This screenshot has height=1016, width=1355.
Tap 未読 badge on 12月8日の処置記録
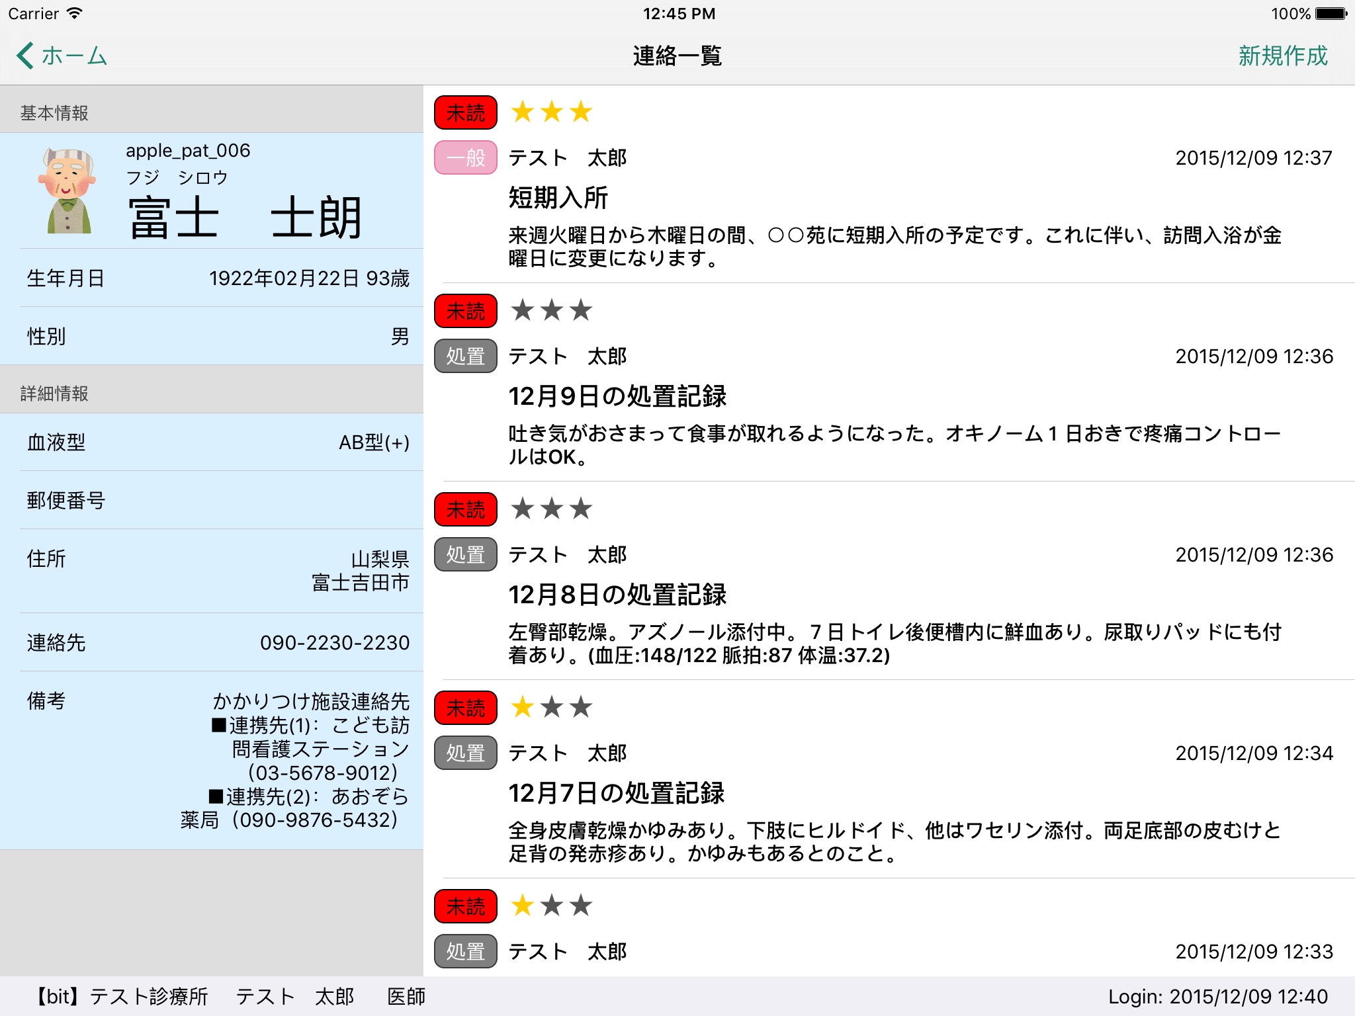(x=465, y=509)
